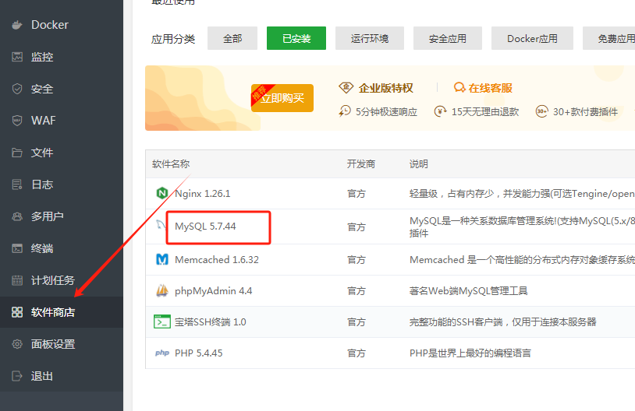Image resolution: width=635 pixels, height=411 pixels.
Task: Click the 文件 folder icon
Action: (17, 153)
